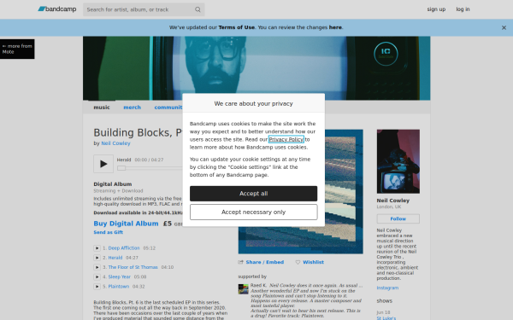Image resolution: width=513 pixels, height=320 pixels.
Task: Open The Floor of St Thomas track link
Action: coord(133,267)
